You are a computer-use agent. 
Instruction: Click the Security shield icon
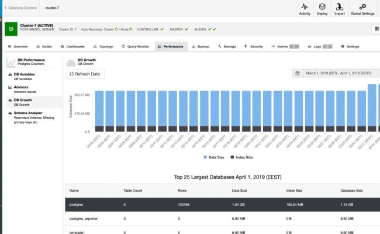click(x=246, y=46)
